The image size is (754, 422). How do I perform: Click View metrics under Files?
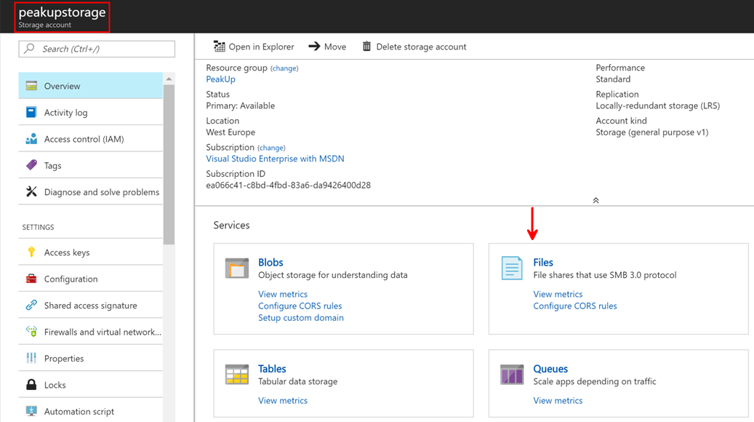[x=558, y=294]
